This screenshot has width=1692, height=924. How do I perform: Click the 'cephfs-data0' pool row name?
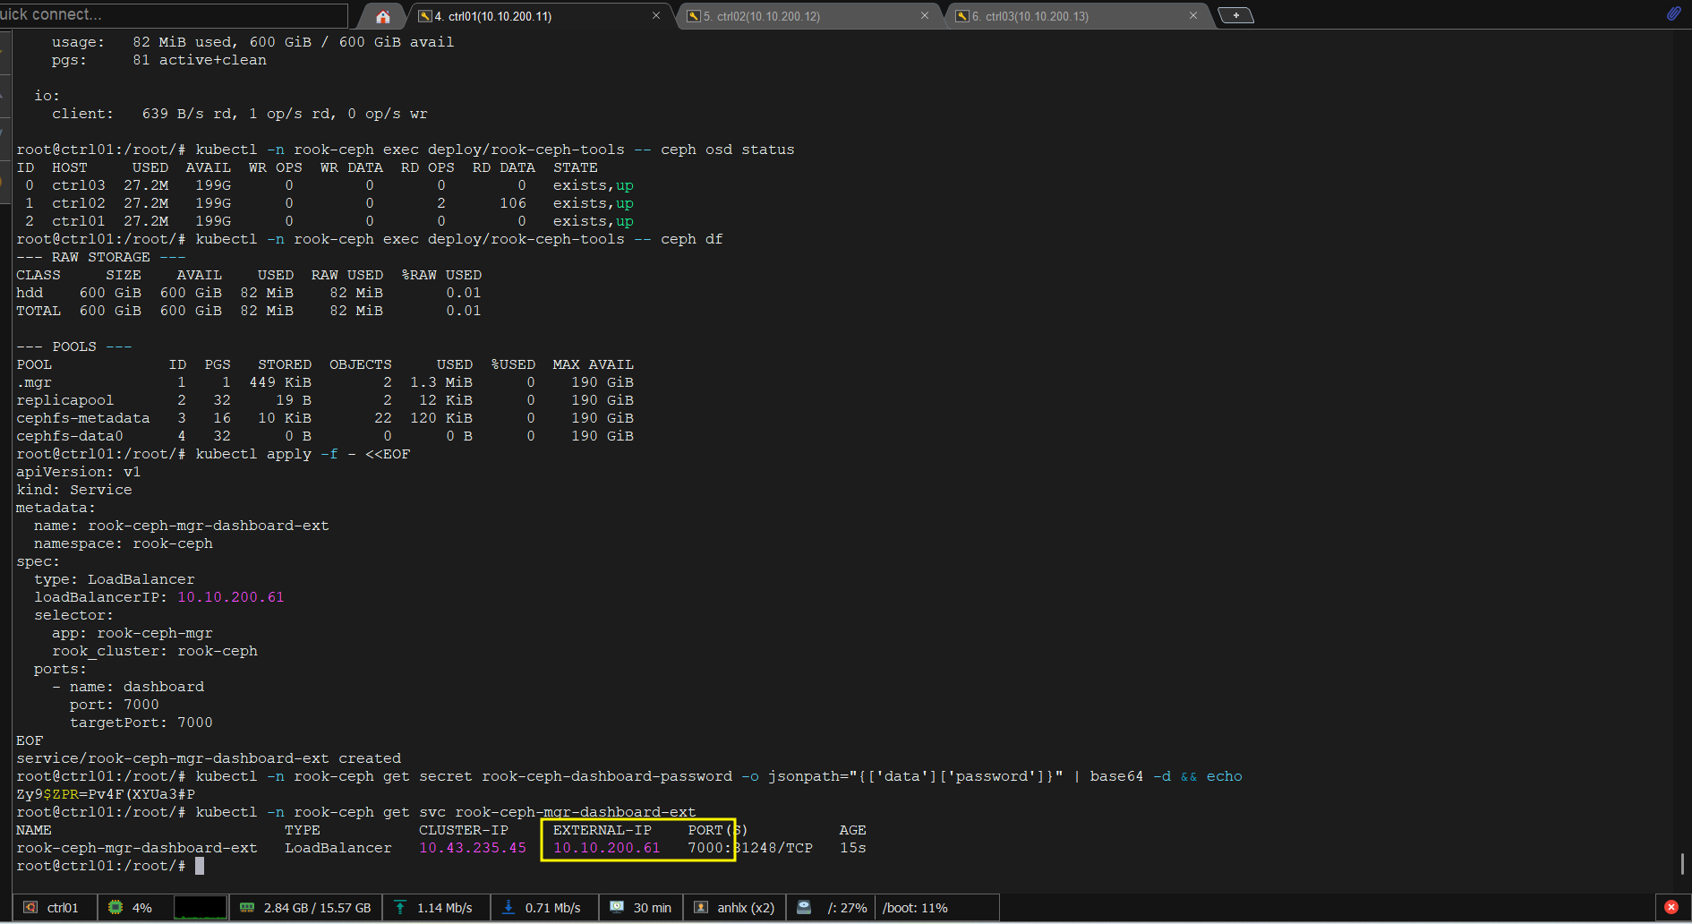70,436
